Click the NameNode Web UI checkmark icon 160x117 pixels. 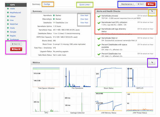pos(99,39)
